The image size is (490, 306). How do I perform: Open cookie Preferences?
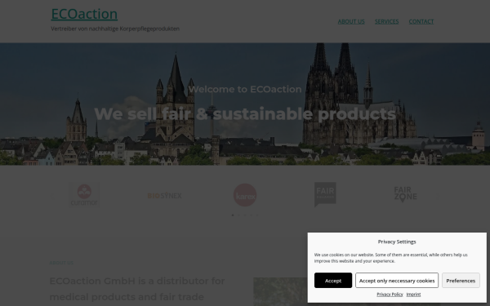461,281
